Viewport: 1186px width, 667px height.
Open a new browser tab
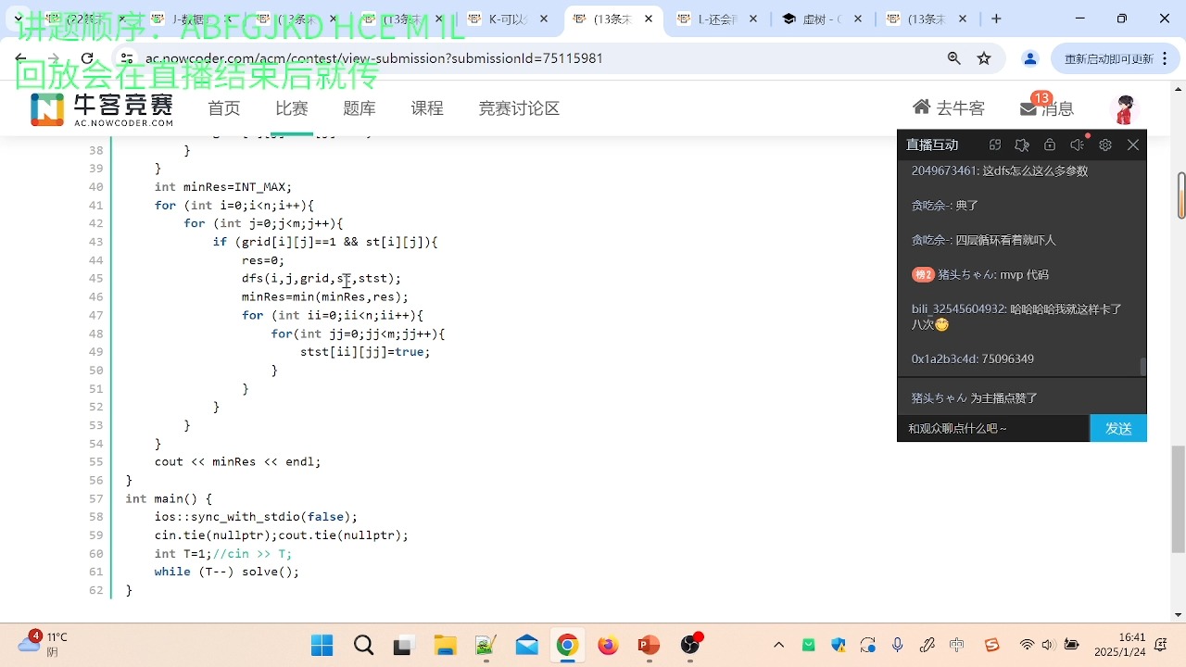click(996, 19)
